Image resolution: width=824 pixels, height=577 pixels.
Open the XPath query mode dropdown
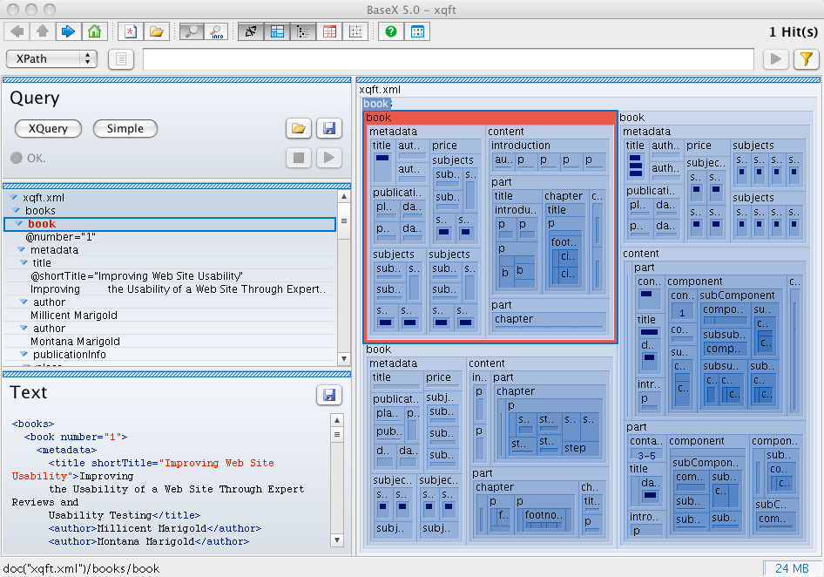52,59
